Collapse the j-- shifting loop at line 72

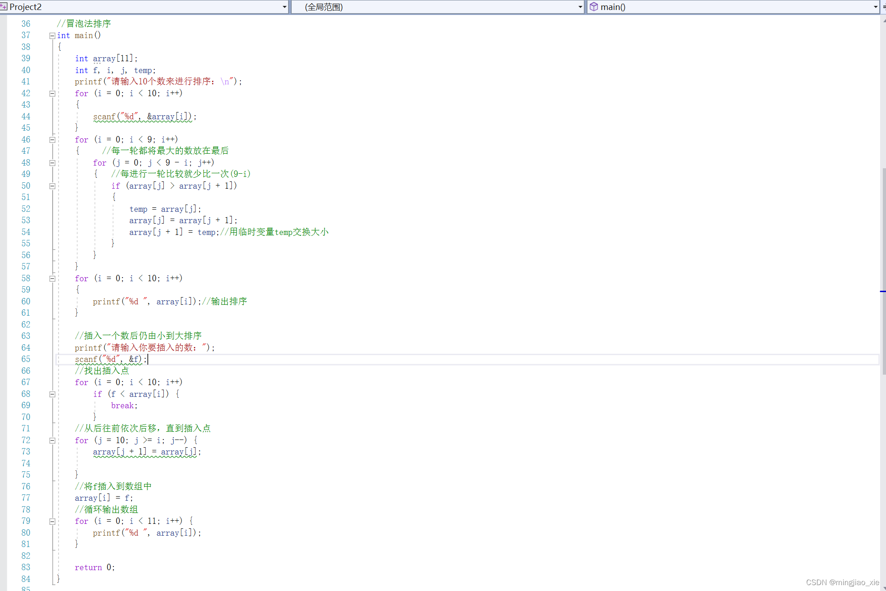tap(52, 440)
